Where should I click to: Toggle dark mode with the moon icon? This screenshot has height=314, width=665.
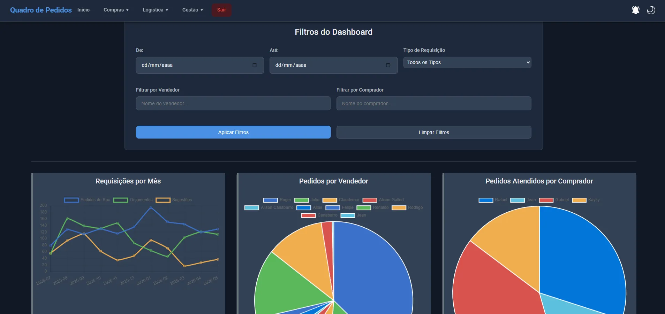pyautogui.click(x=651, y=10)
